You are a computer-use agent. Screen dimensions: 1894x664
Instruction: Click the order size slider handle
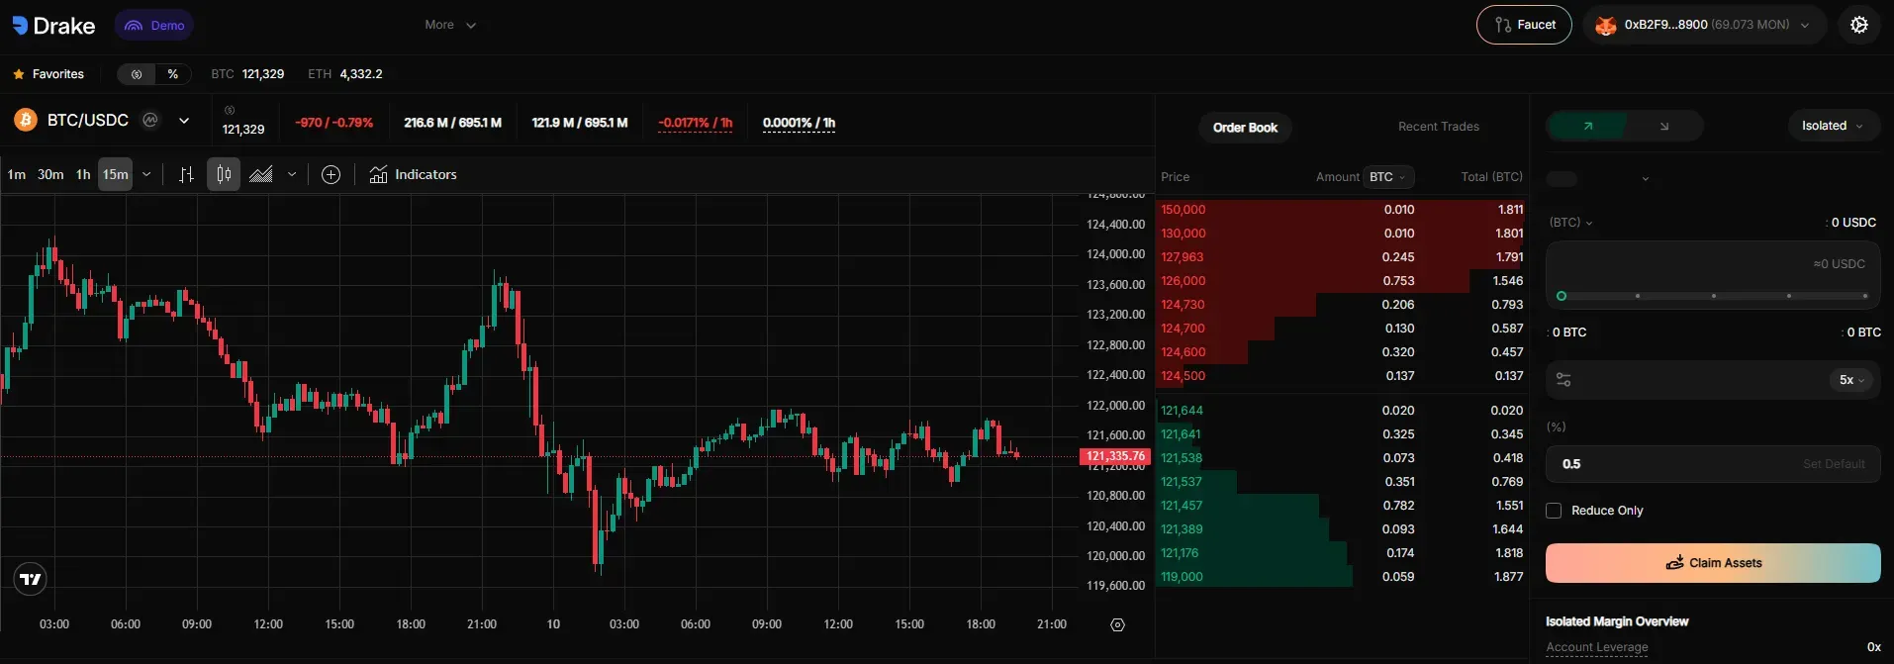pyautogui.click(x=1562, y=296)
